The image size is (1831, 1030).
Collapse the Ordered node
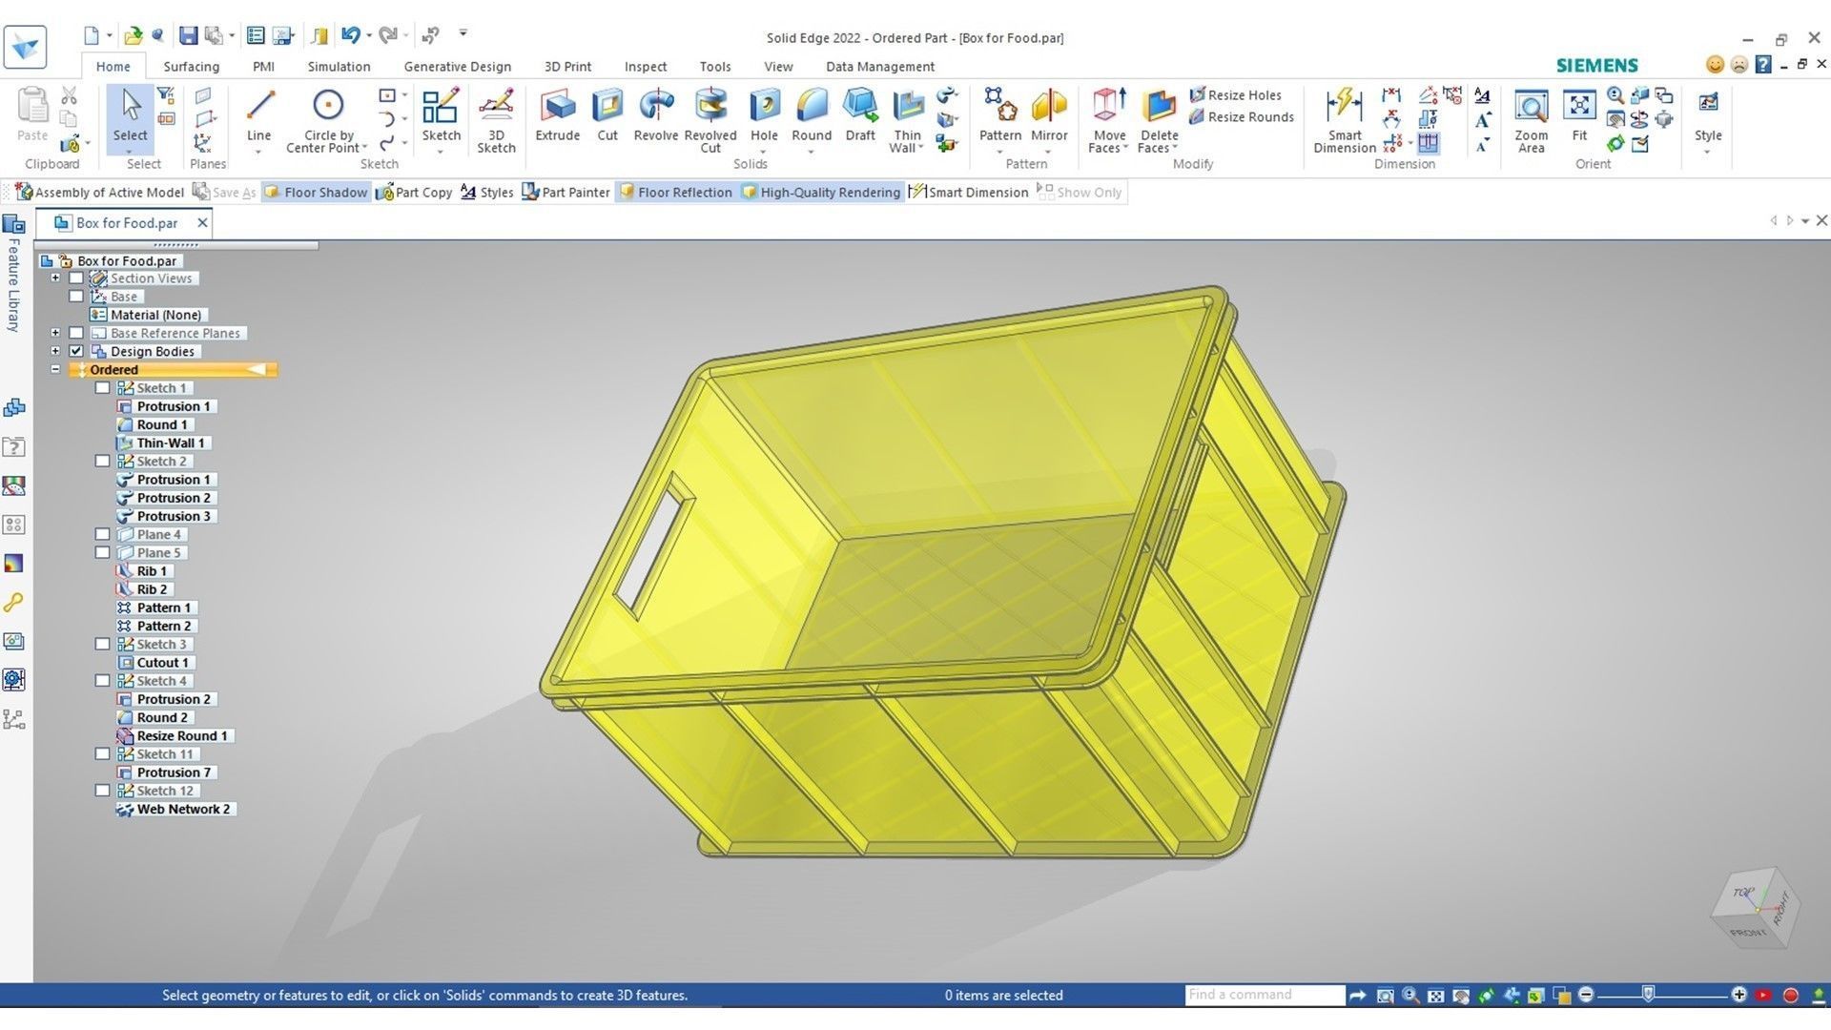[55, 369]
